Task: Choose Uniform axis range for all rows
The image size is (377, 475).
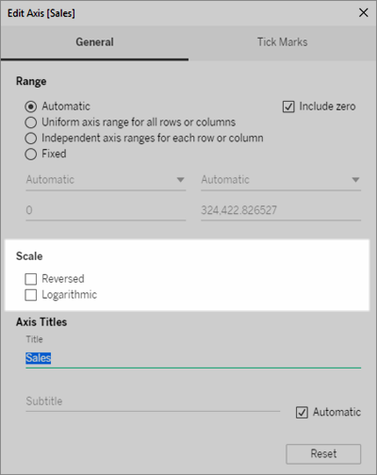Action: 31,123
